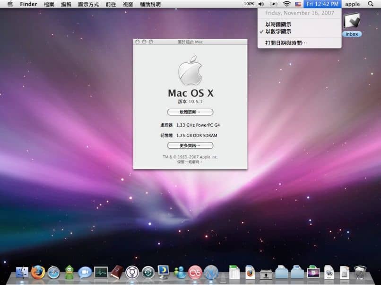Launch Firefox from the Dock
The image size is (381, 285).
pyautogui.click(x=38, y=272)
